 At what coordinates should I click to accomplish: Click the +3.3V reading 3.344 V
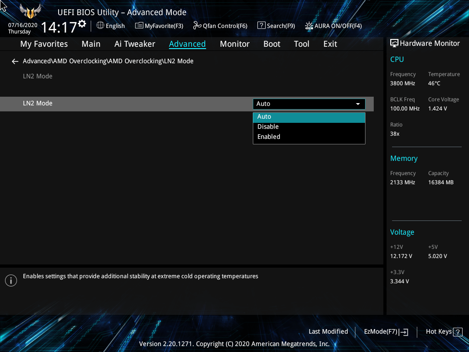coord(399,281)
